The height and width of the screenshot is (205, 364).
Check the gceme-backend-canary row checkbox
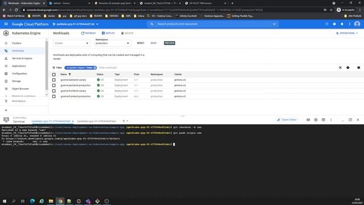click(x=54, y=80)
